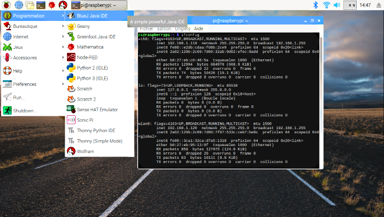Launch Wolfram from Programmation submenu
384x217 pixels.
[99, 151]
